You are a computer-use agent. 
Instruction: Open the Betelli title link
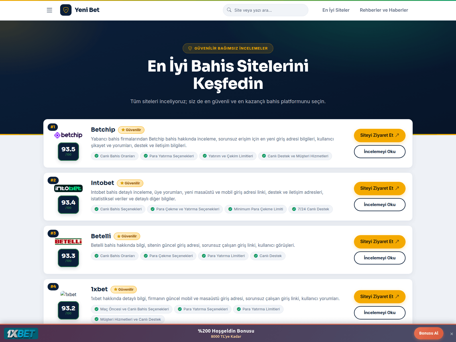[101, 236]
